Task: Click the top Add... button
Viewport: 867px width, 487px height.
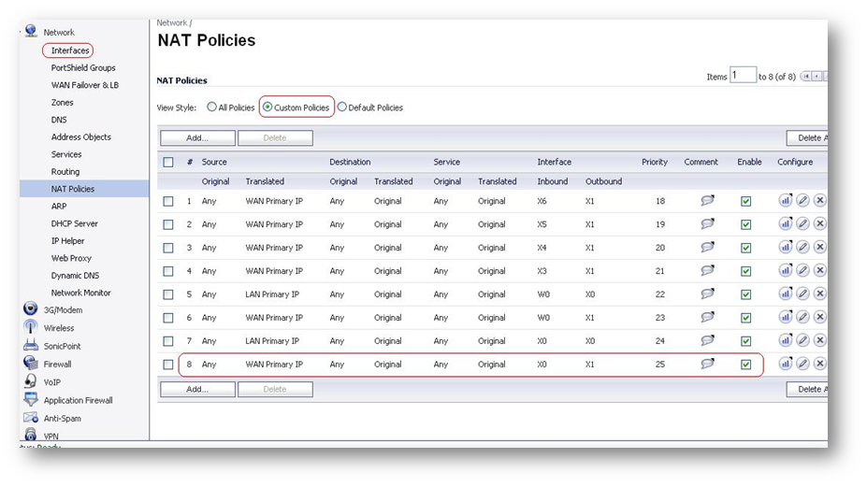Action: (197, 137)
